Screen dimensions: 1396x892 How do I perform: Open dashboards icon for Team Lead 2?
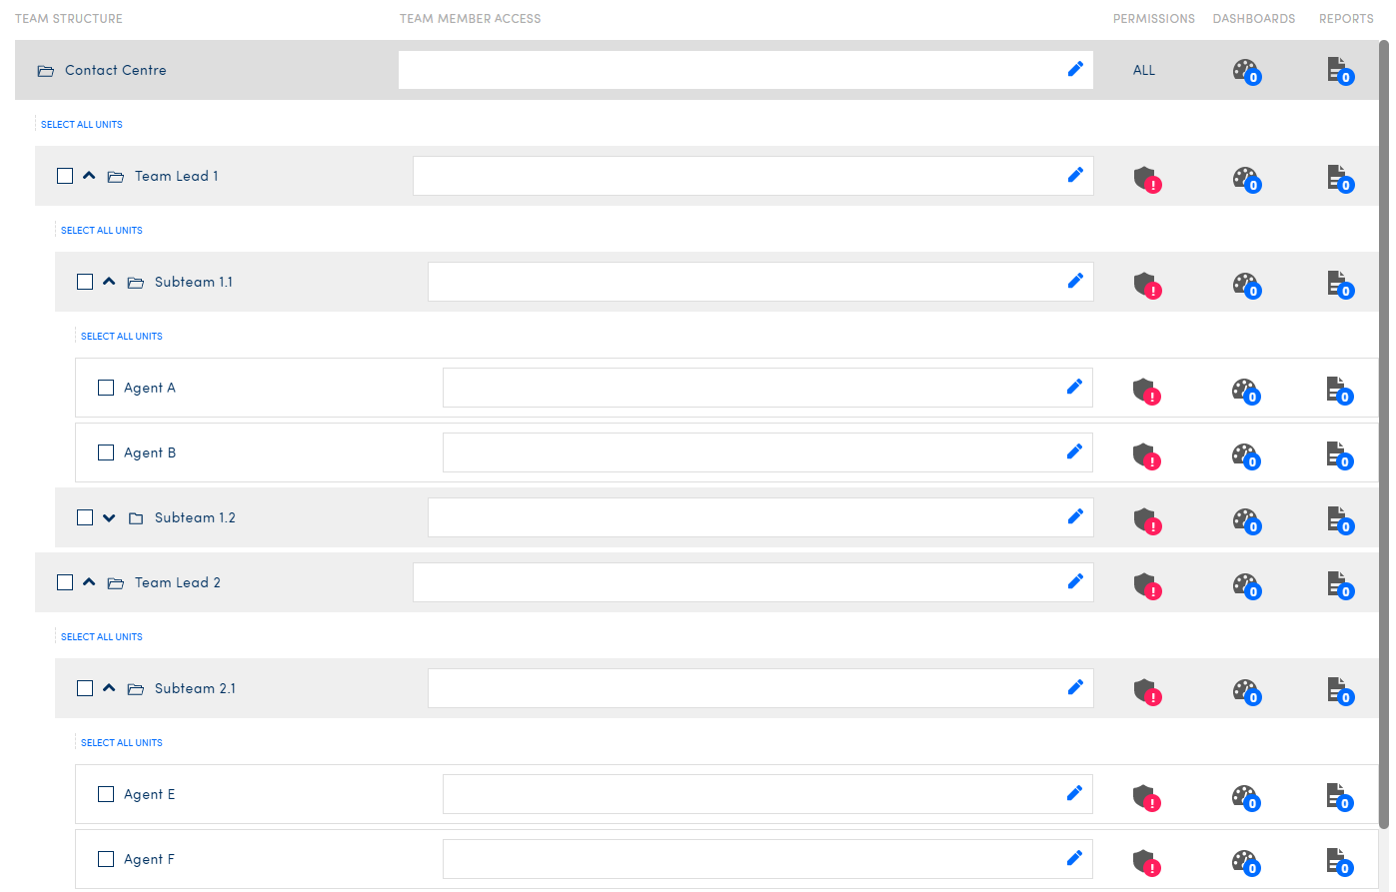[1245, 585]
